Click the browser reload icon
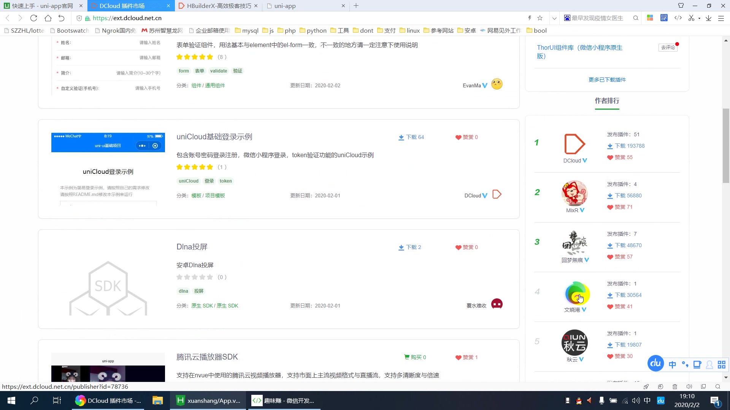Screen dimensions: 730x410 (33, 18)
